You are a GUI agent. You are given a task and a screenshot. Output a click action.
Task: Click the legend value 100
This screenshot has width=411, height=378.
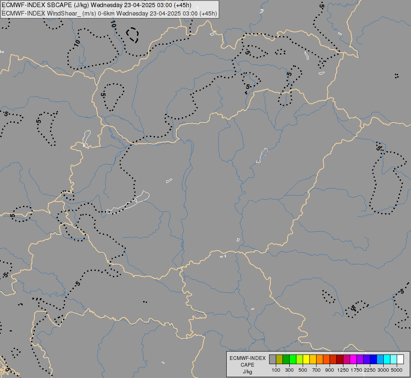tap(276, 370)
